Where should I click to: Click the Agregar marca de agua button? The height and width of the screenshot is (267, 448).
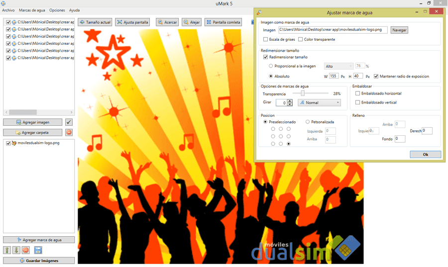coord(39,240)
